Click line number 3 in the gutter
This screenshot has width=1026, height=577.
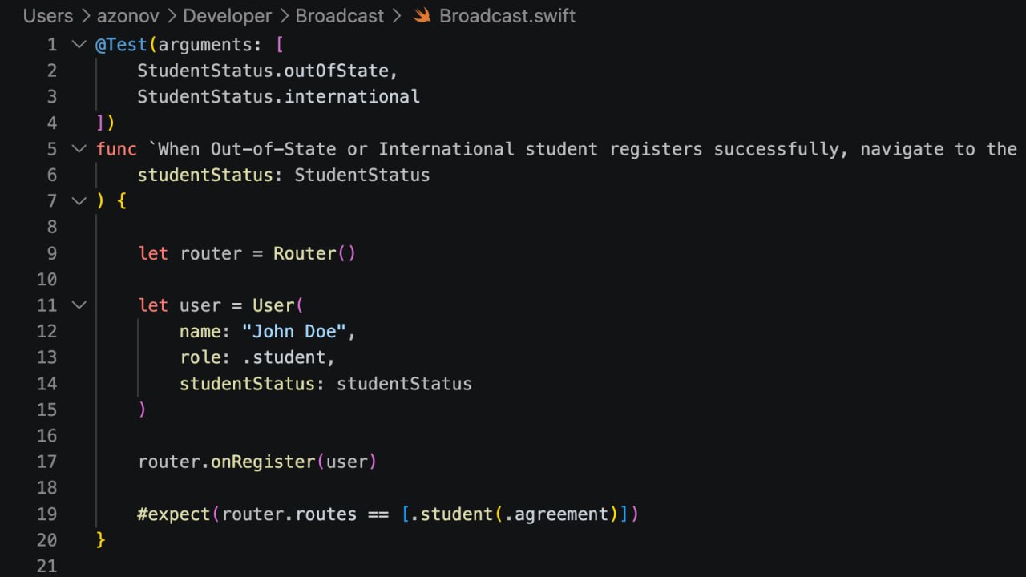click(x=52, y=97)
